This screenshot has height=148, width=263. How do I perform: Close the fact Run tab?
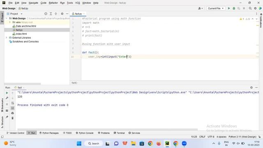pos(24,88)
